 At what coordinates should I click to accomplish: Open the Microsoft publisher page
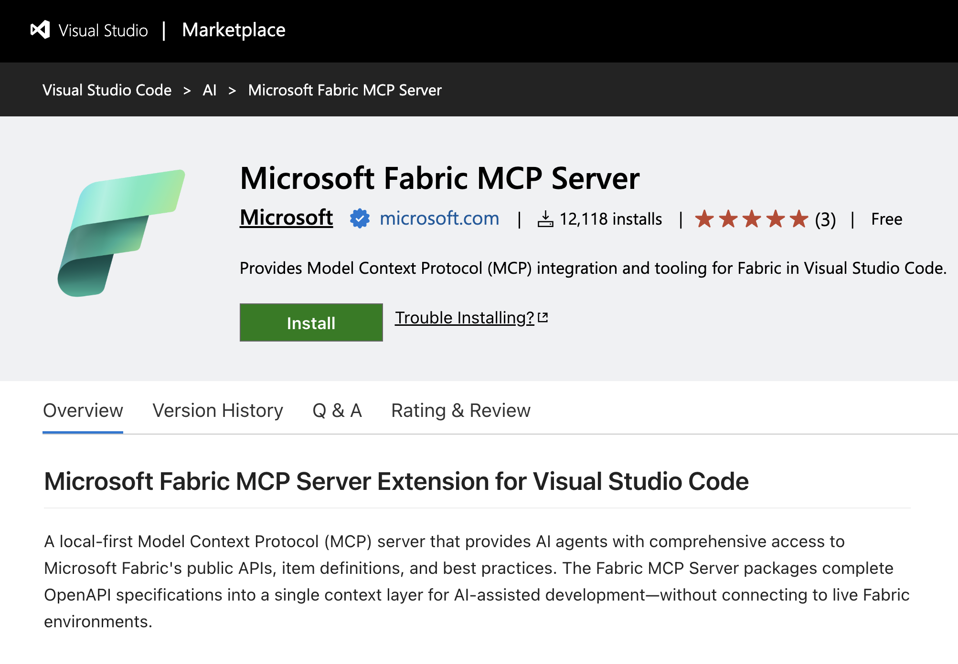tap(286, 218)
